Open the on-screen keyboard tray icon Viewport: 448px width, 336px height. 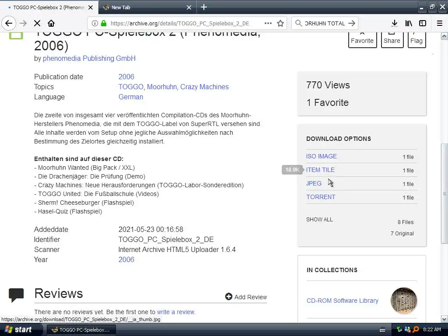point(382,330)
